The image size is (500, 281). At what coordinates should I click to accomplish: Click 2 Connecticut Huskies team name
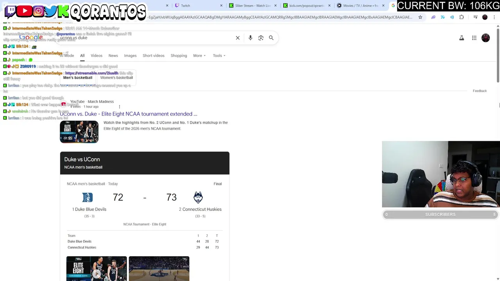click(200, 209)
